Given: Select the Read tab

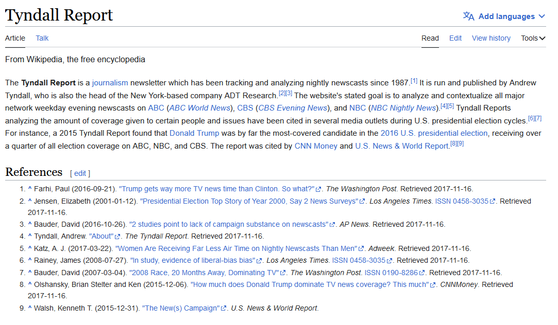Looking at the screenshot, I should [x=430, y=39].
